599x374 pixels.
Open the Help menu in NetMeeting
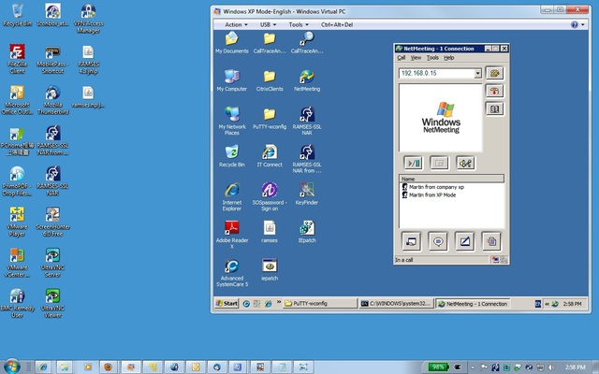click(x=449, y=58)
